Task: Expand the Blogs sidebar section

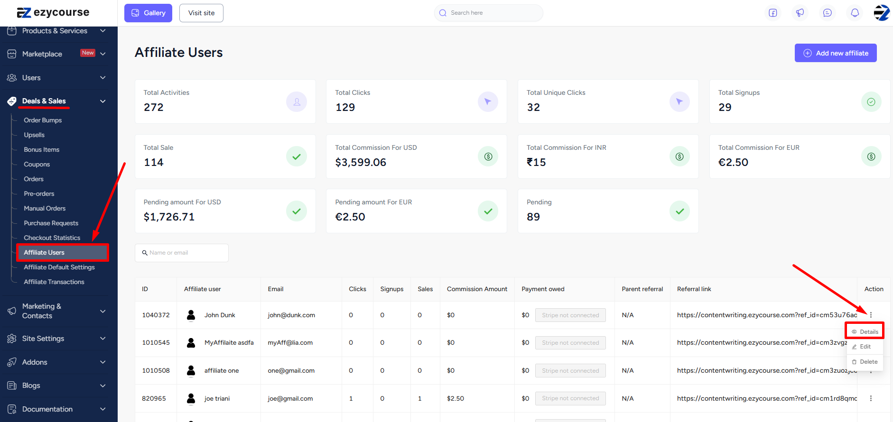Action: point(102,385)
